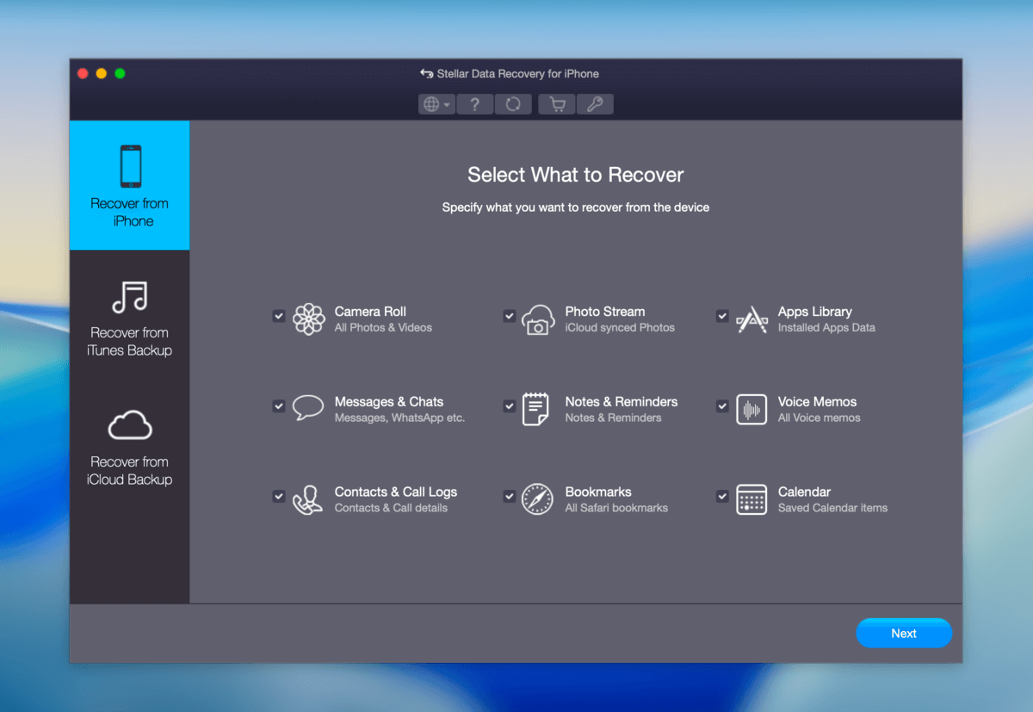Uncheck the Messages & Chats checkbox
The width and height of the screenshot is (1033, 712).
coord(279,406)
